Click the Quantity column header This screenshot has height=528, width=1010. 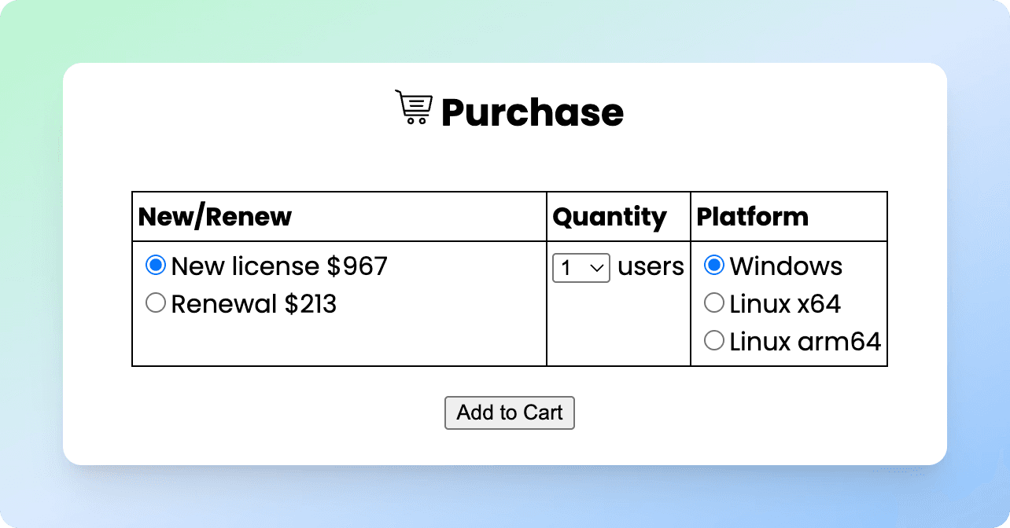pyautogui.click(x=610, y=216)
